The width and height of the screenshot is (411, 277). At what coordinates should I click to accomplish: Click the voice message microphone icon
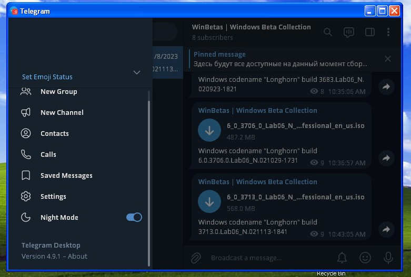pyautogui.click(x=388, y=258)
